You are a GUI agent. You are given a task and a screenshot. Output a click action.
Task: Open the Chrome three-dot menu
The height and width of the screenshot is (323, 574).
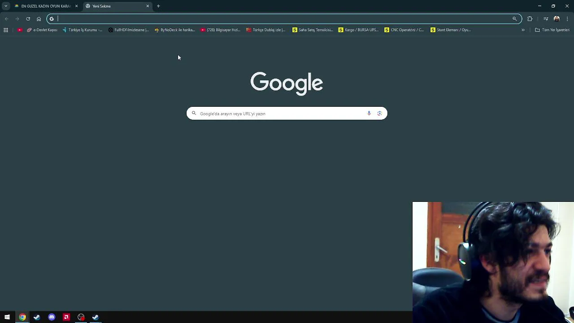567,18
